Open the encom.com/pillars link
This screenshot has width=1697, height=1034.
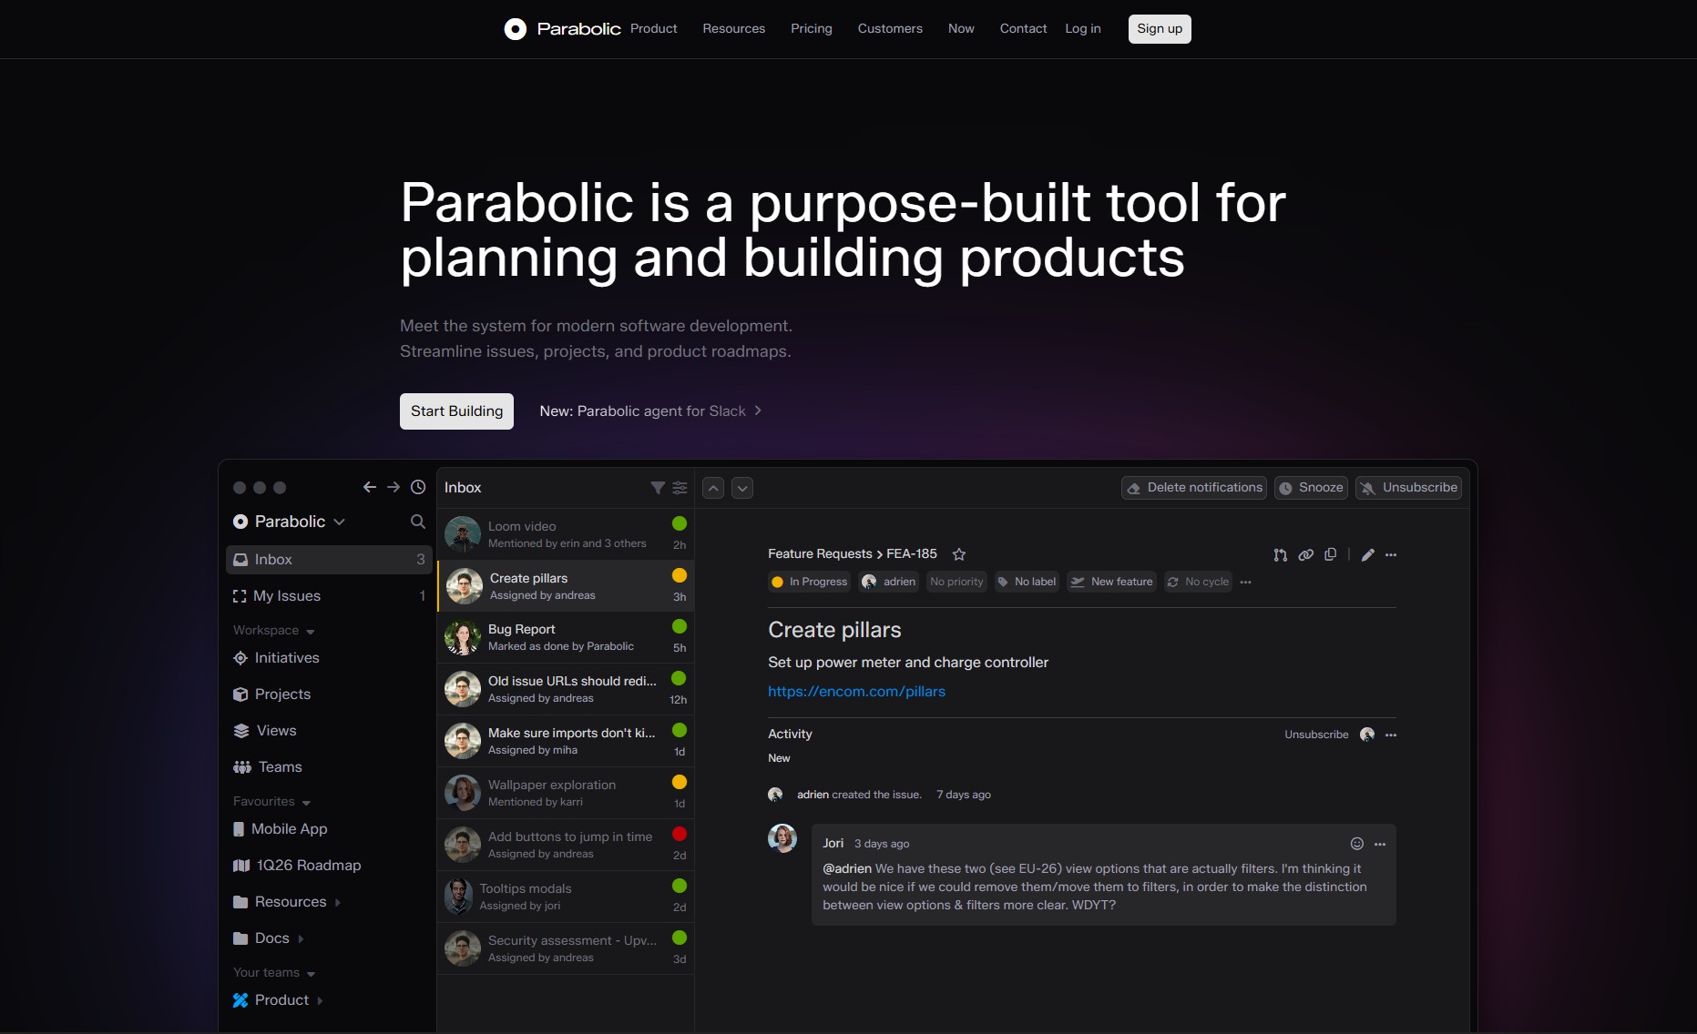tap(856, 692)
